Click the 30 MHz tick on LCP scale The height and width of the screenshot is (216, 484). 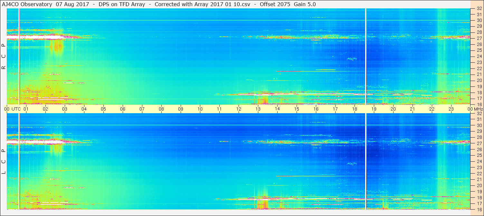pos(479,125)
